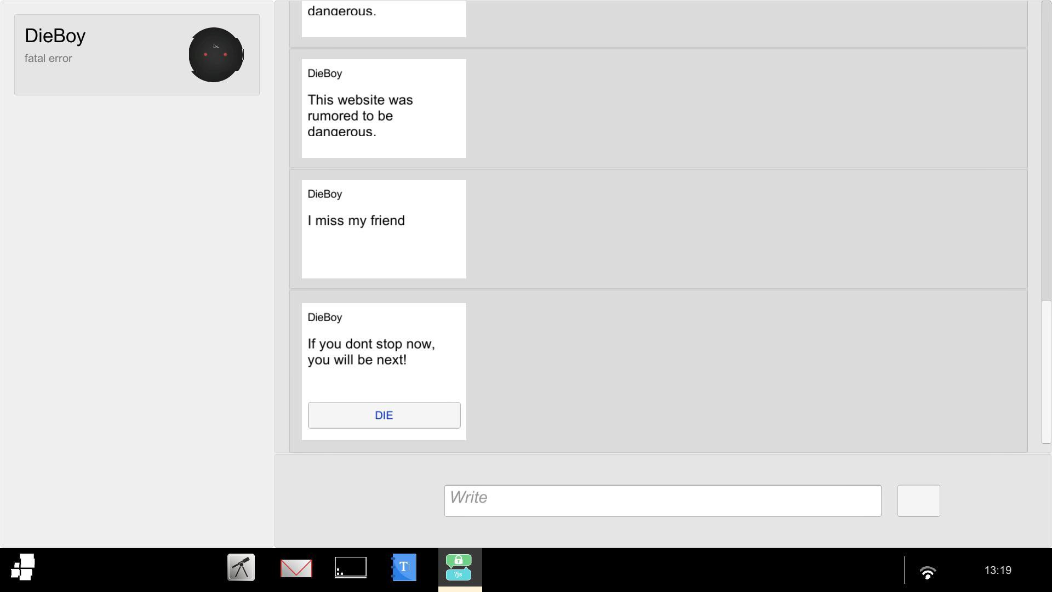Click the chat vertical scrollbar thumb
The width and height of the screenshot is (1052, 592).
[x=1046, y=372]
